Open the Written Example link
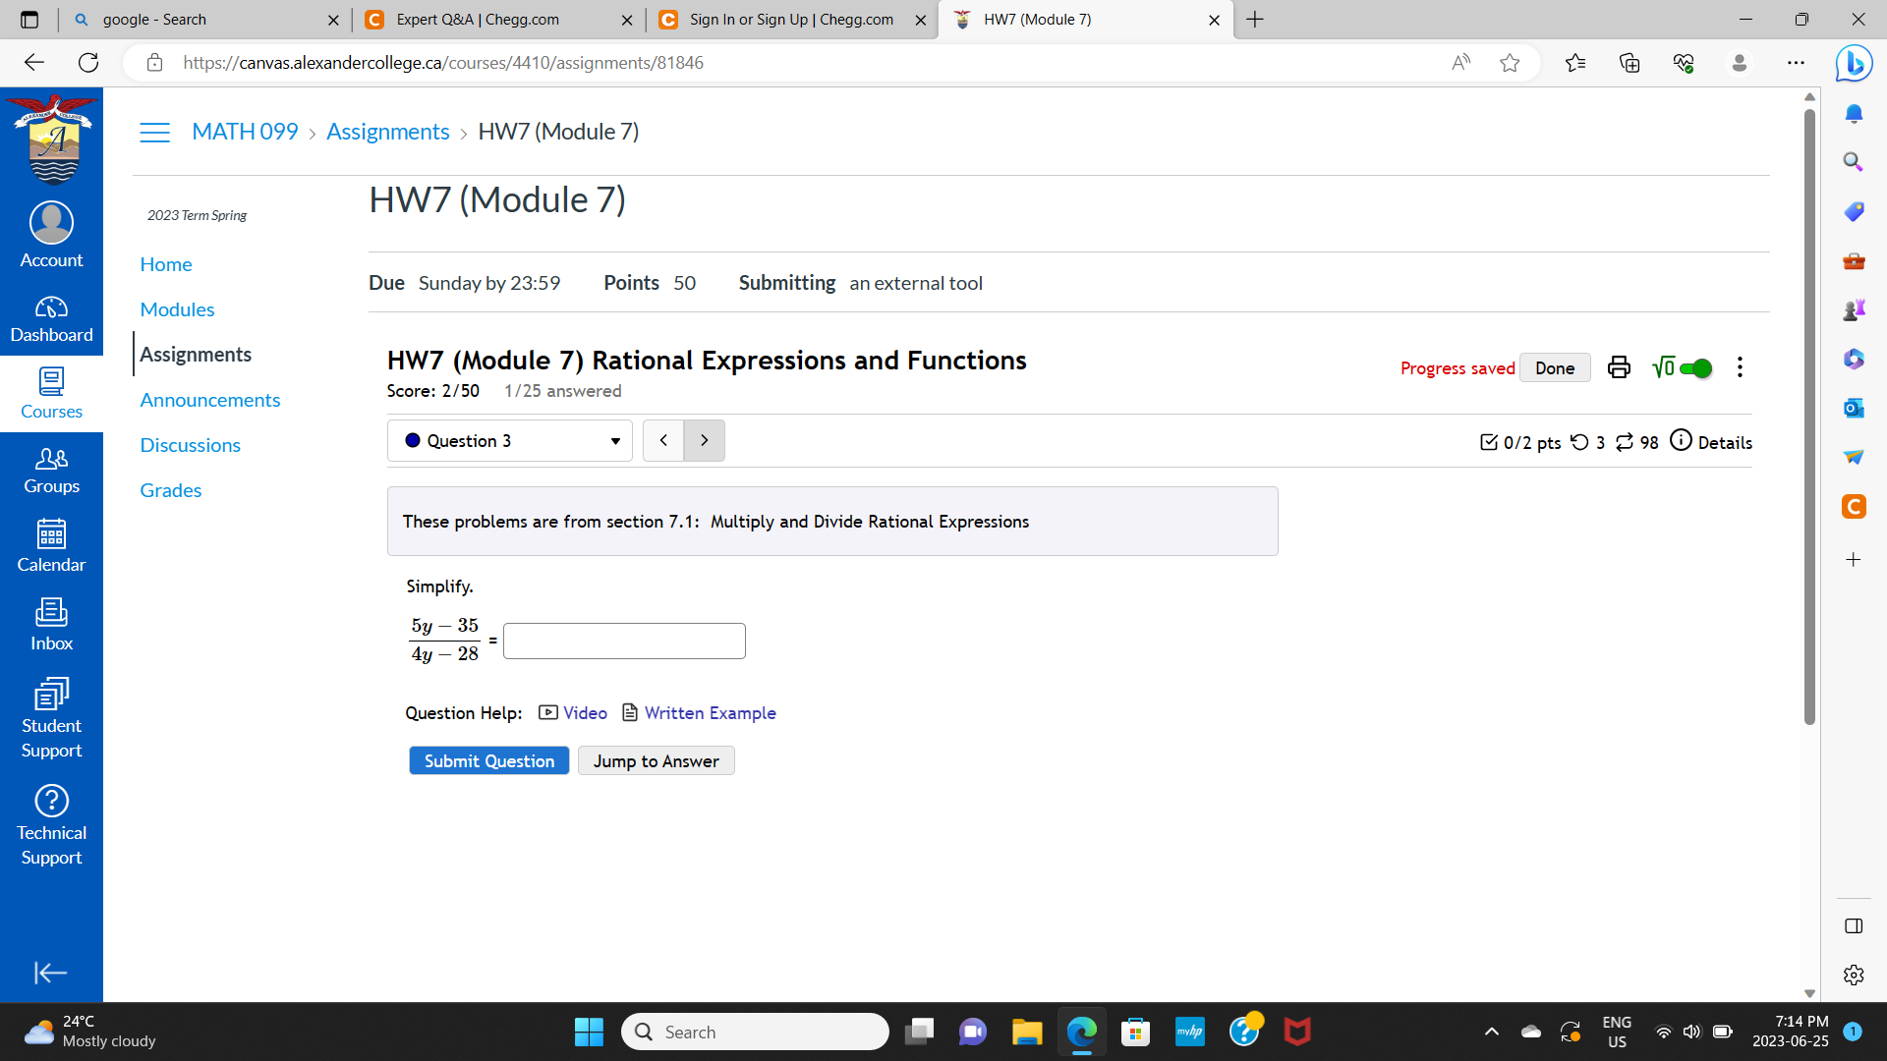The height and width of the screenshot is (1061, 1887). click(710, 712)
